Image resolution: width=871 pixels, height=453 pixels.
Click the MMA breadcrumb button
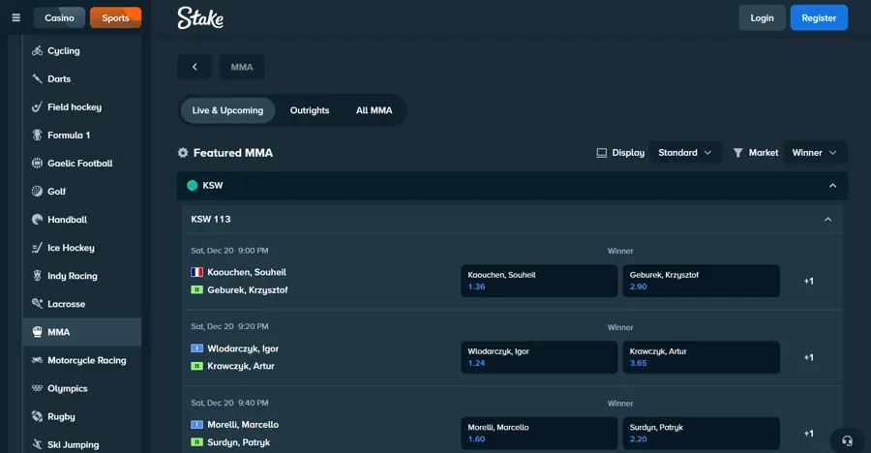tap(242, 67)
